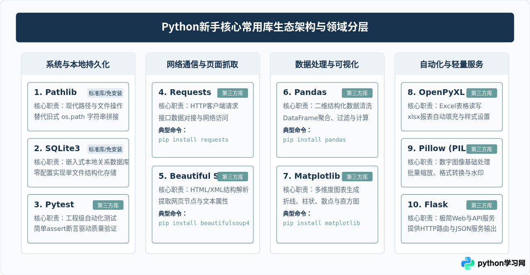Click the 5. Beautiful Soup card title
The height and width of the screenshot is (275, 530).
pos(188,176)
